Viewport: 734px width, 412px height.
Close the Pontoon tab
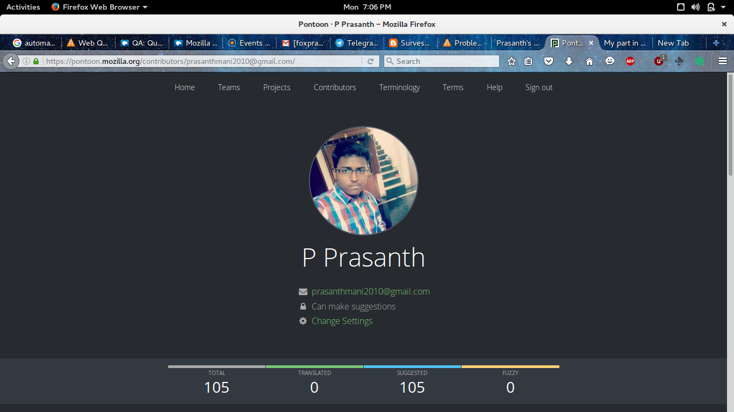(591, 43)
